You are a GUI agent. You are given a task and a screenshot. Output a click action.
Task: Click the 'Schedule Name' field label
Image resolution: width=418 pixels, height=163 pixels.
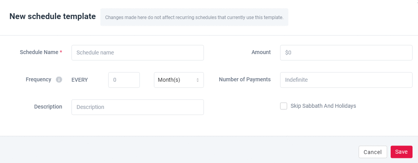[39, 52]
